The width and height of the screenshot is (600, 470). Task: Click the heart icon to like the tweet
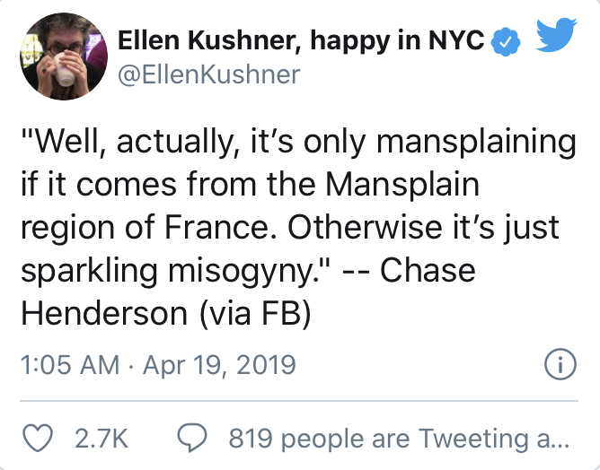(x=38, y=438)
